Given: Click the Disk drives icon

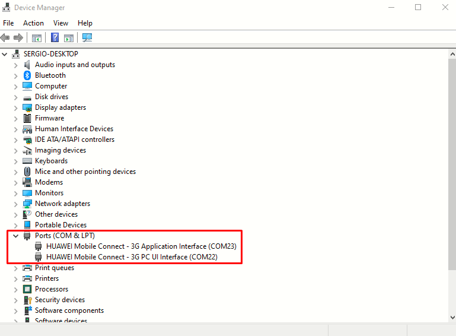Looking at the screenshot, I should pos(27,98).
